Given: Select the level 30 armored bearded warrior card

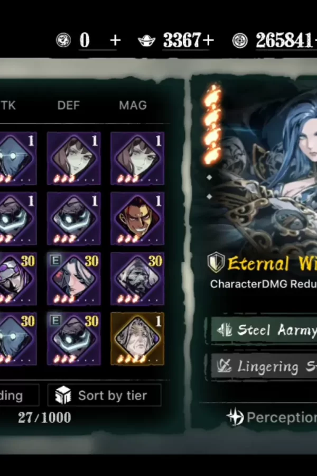Looking at the screenshot, I should pyautogui.click(x=137, y=278).
